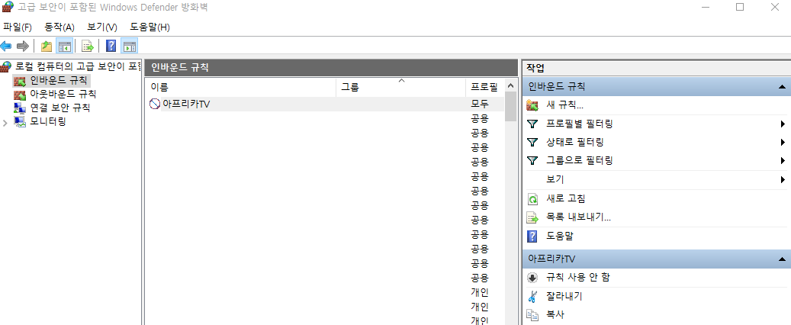Collapse the 아프리카TV actions section
Image resolution: width=791 pixels, height=325 pixels.
782,259
